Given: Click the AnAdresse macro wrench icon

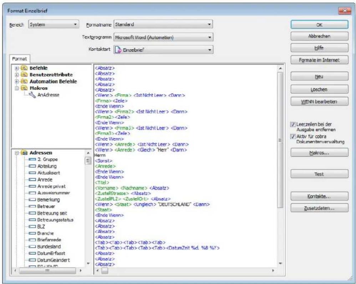Looking at the screenshot, I should (x=32, y=95).
